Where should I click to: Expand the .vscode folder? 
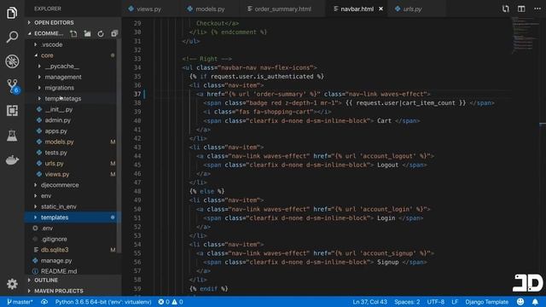pyautogui.click(x=51, y=44)
